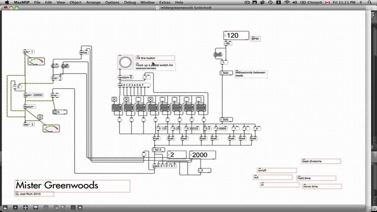The height and width of the screenshot is (212, 377).
Task: Click the 500. number box beside Milliseconds comment
Action: (226, 73)
